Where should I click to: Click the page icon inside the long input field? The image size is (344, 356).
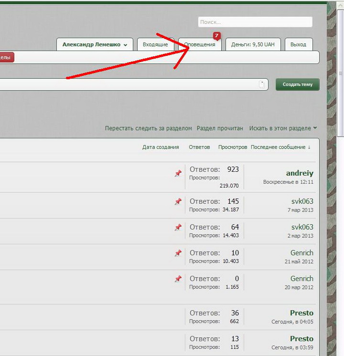point(262,84)
